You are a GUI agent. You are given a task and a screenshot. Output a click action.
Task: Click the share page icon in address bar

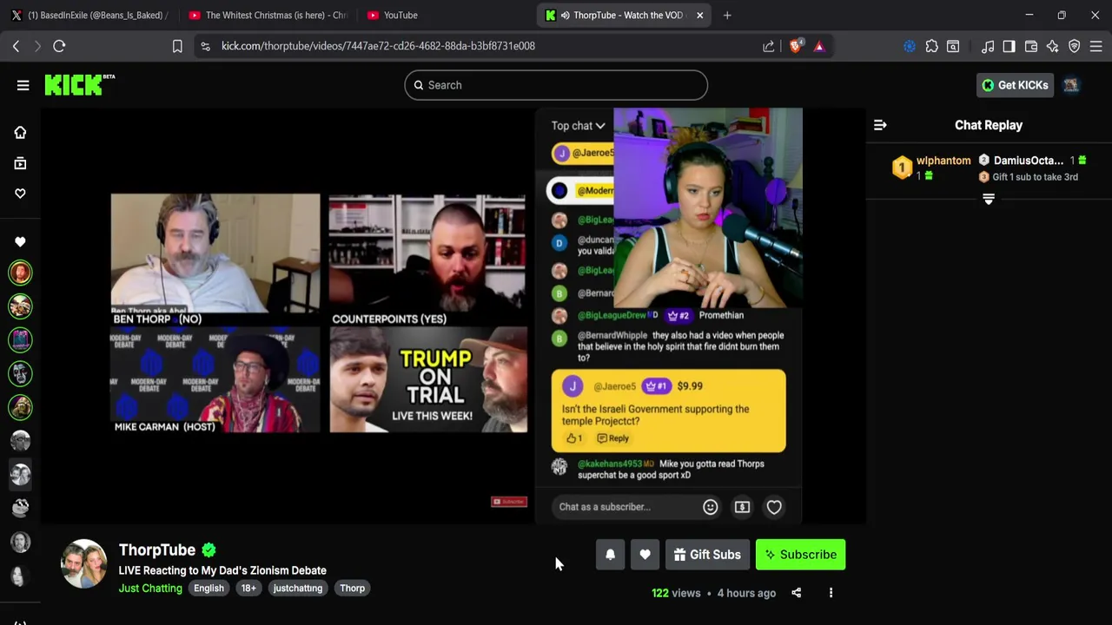[769, 46]
